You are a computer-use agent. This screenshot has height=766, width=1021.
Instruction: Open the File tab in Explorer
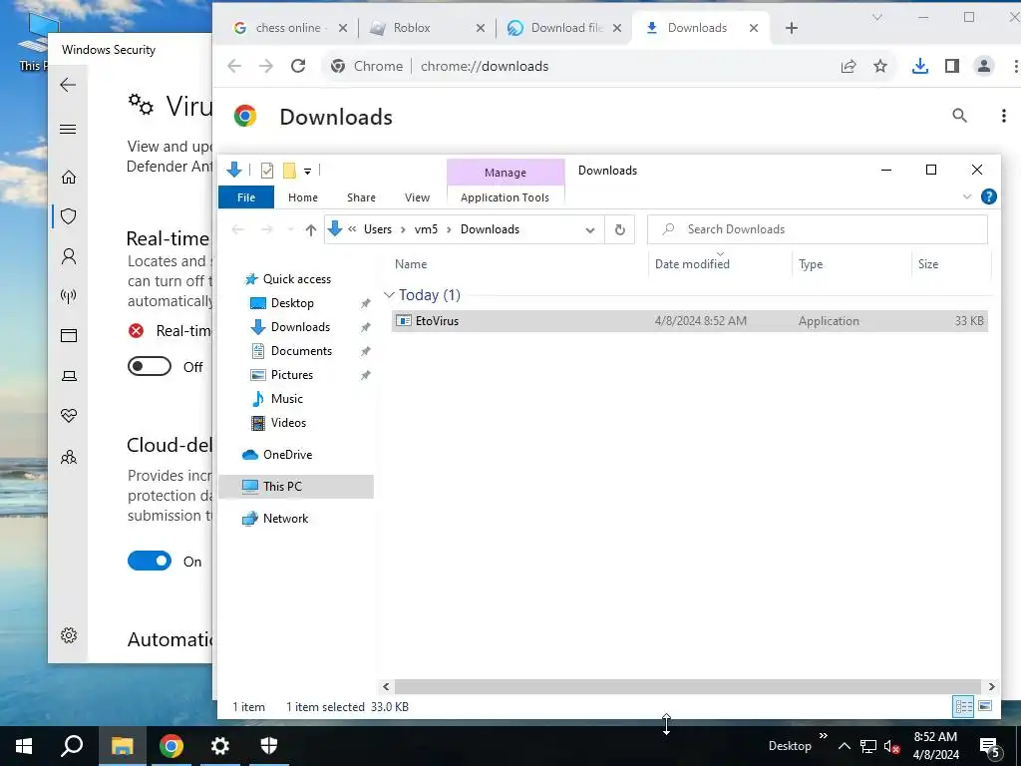pos(246,197)
